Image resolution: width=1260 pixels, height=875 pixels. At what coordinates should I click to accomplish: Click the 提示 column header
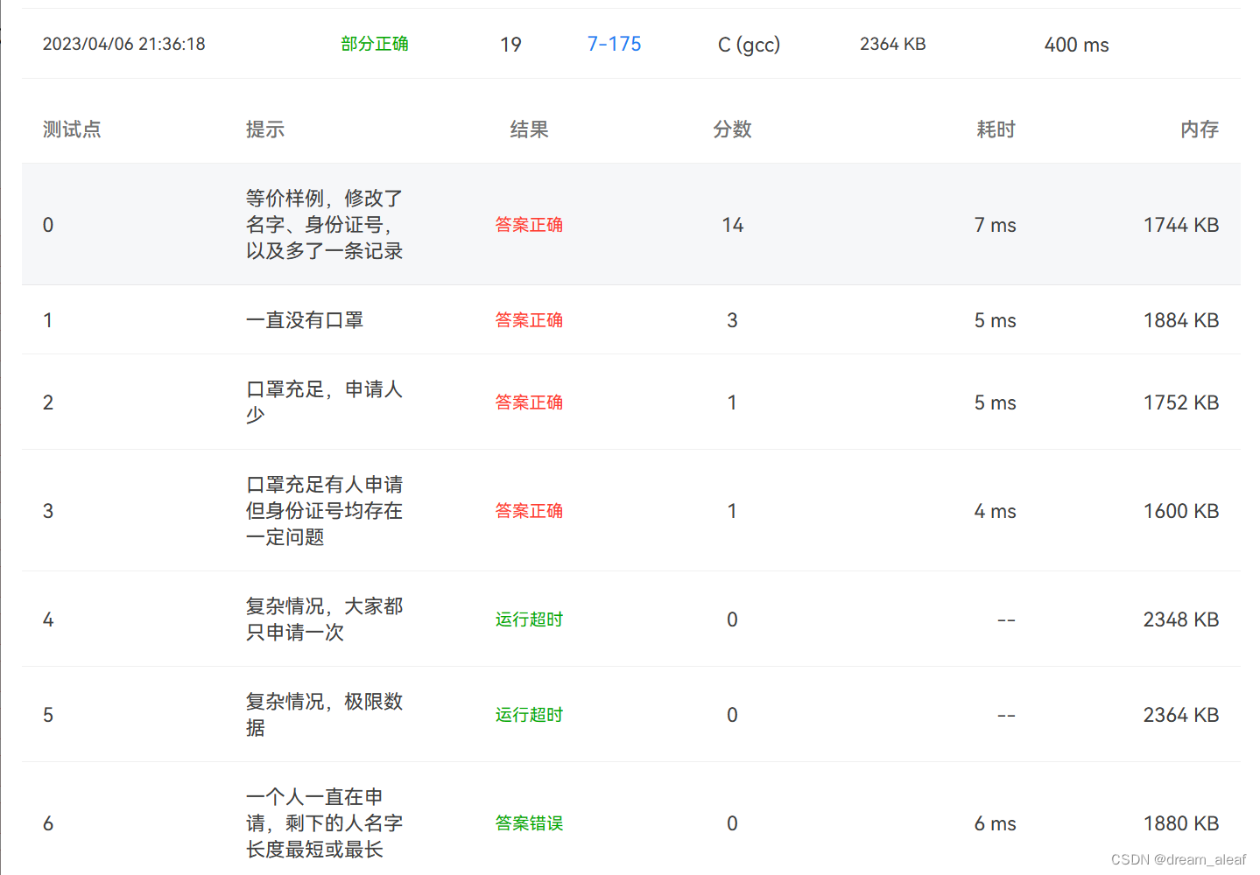pos(264,129)
